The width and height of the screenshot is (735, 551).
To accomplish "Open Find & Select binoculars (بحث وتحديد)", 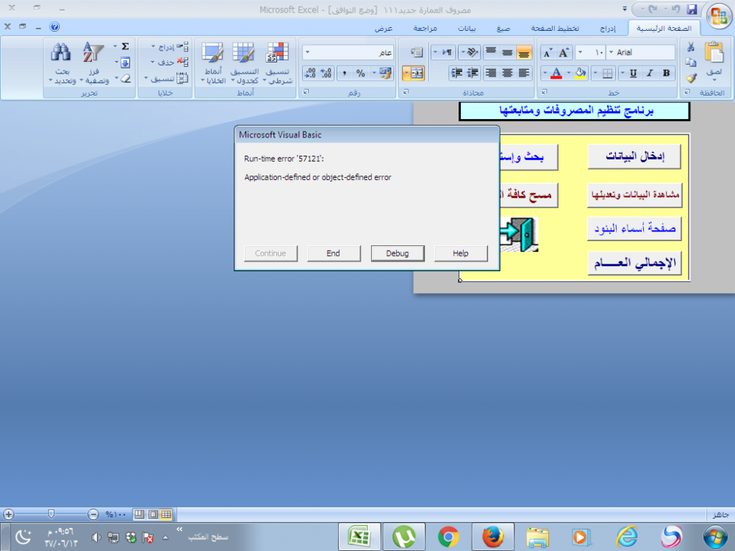I will coord(62,63).
